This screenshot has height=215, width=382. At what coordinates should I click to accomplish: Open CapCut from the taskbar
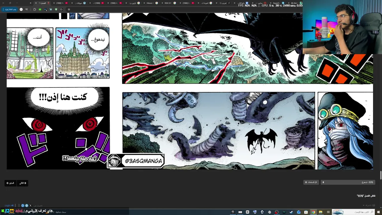pyautogui.click(x=247, y=212)
